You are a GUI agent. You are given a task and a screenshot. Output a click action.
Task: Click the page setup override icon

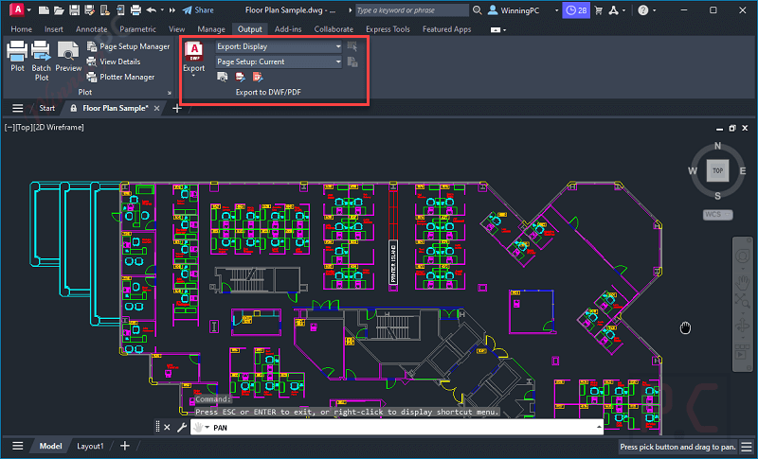click(352, 62)
